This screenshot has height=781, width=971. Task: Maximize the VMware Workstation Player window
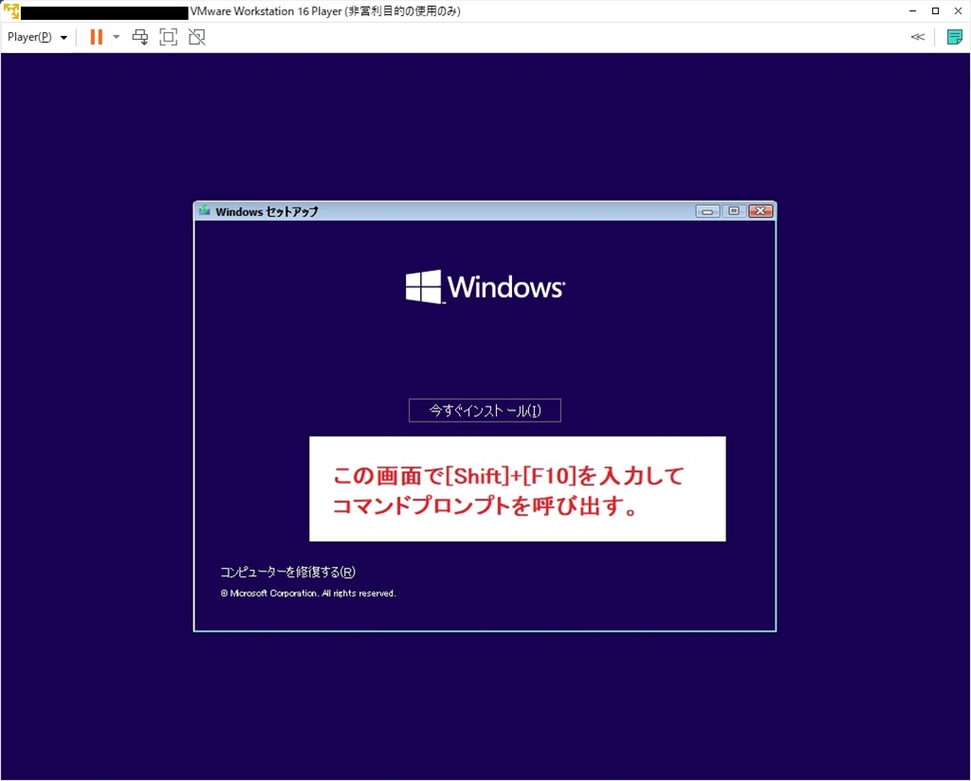click(x=935, y=11)
